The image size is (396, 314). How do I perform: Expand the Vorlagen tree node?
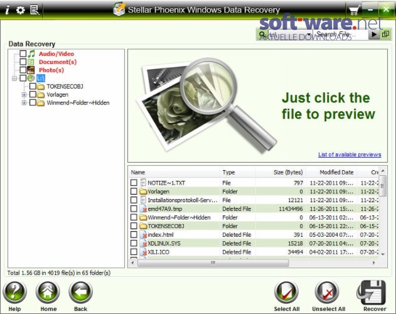point(24,95)
